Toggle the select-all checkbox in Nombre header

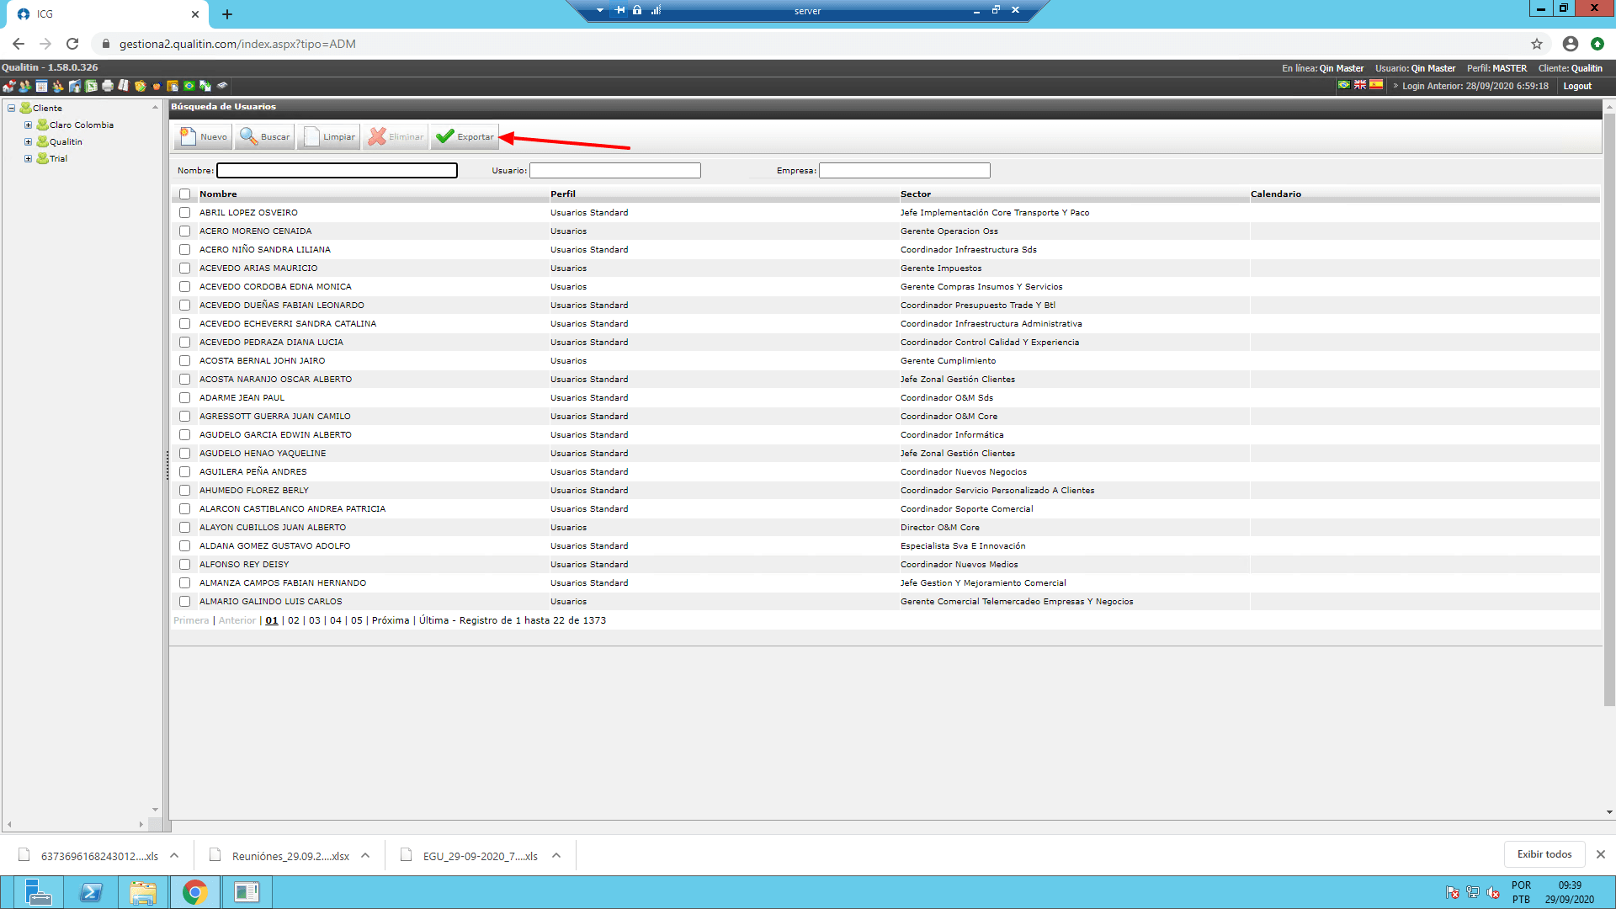tap(184, 194)
